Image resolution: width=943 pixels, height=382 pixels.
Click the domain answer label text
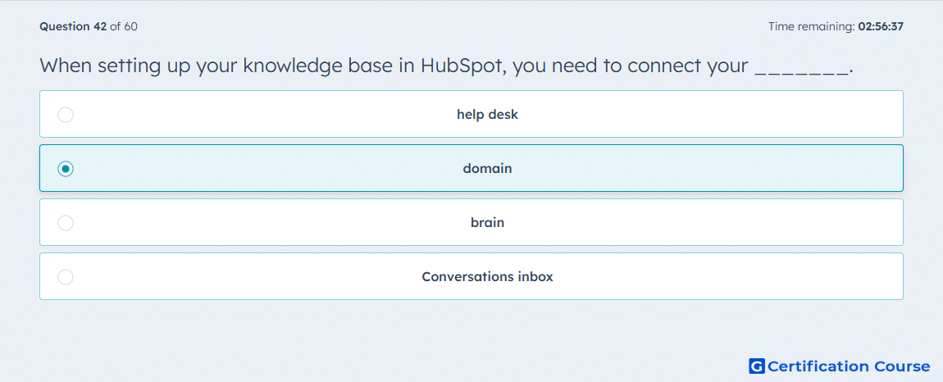[x=487, y=168]
